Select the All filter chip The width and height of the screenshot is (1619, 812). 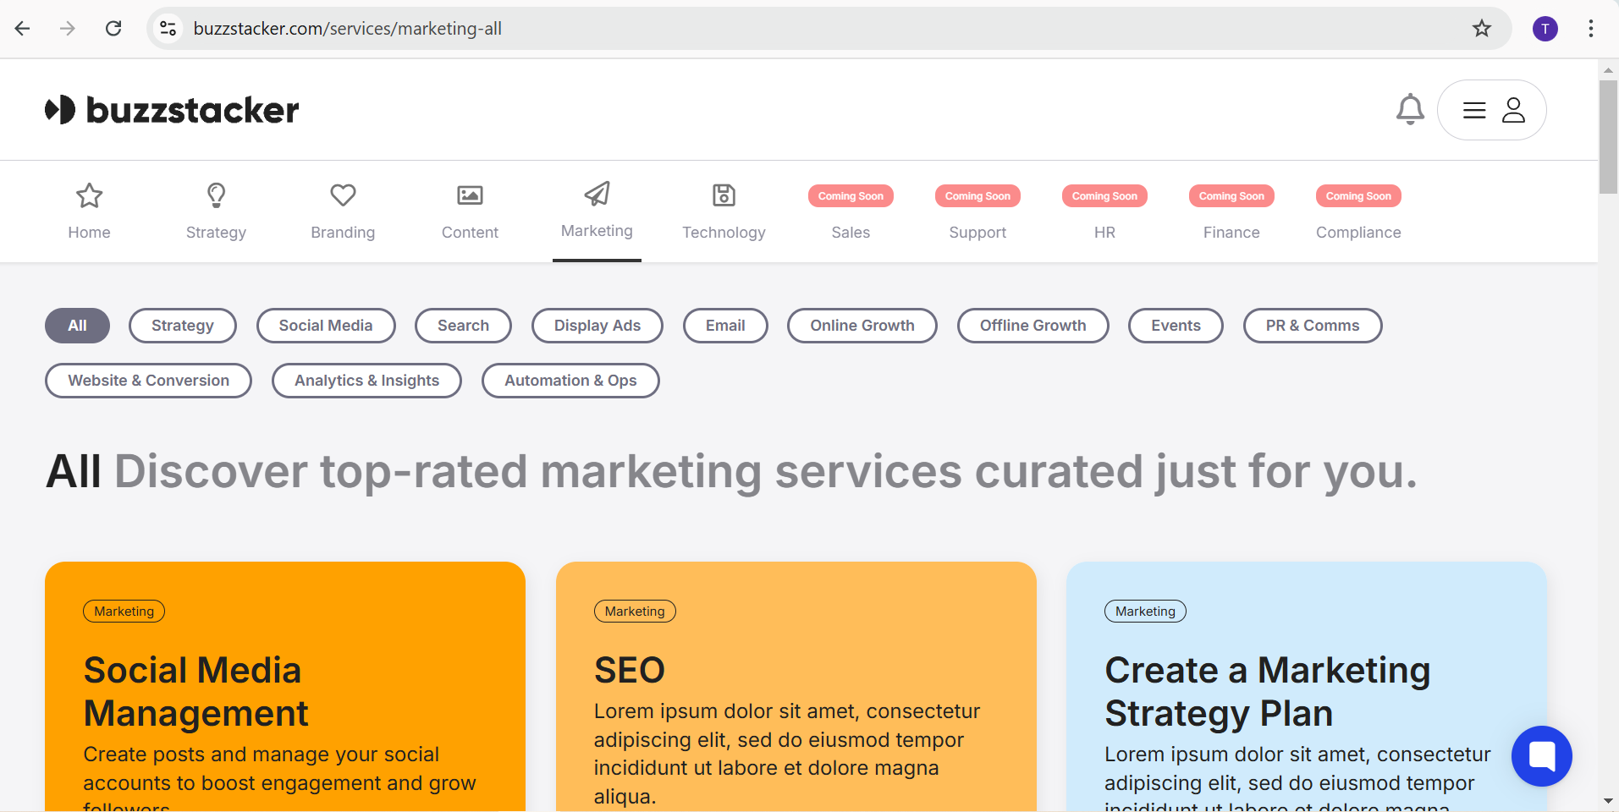click(77, 326)
